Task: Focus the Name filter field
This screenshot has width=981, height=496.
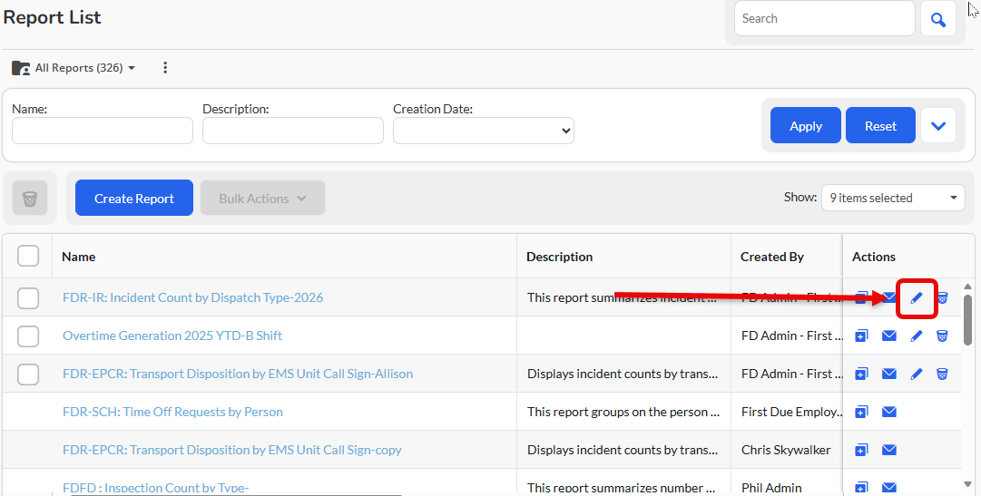Action: pos(103,131)
